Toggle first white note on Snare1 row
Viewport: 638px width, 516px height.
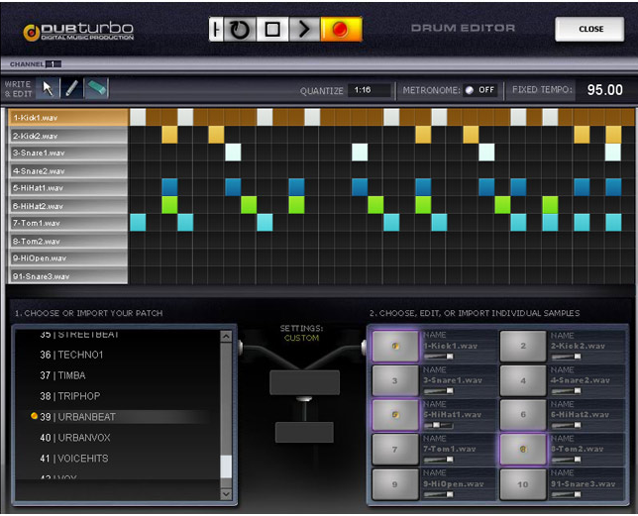point(233,153)
